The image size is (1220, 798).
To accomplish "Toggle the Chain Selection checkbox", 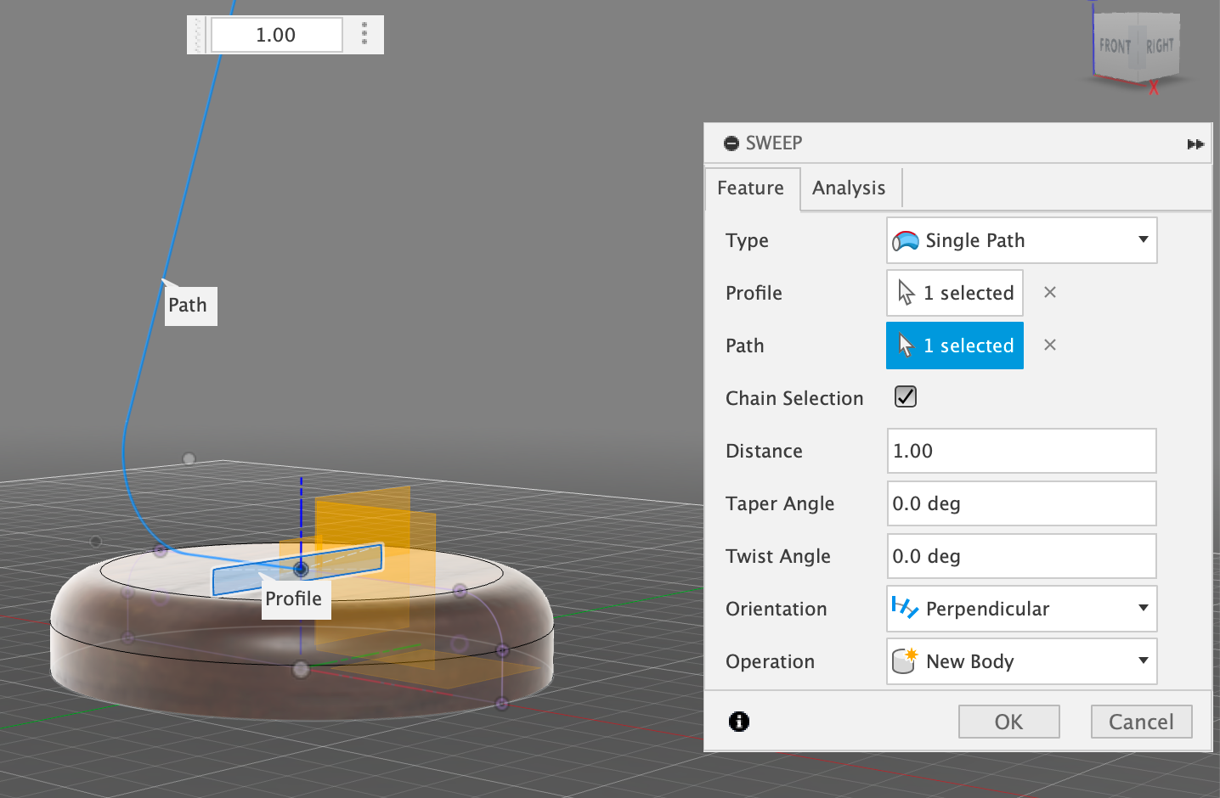I will (x=905, y=397).
